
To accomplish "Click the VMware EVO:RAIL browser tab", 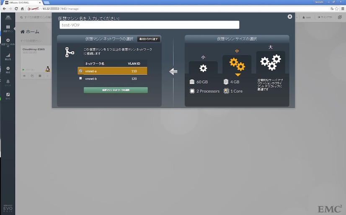I will [x=22, y=3].
